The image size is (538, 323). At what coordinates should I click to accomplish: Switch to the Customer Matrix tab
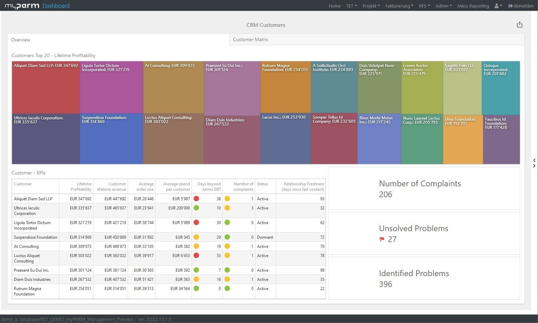(x=251, y=39)
